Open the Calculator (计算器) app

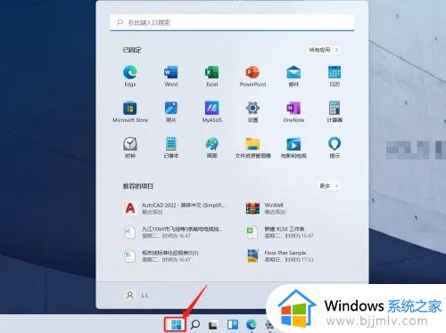click(334, 112)
